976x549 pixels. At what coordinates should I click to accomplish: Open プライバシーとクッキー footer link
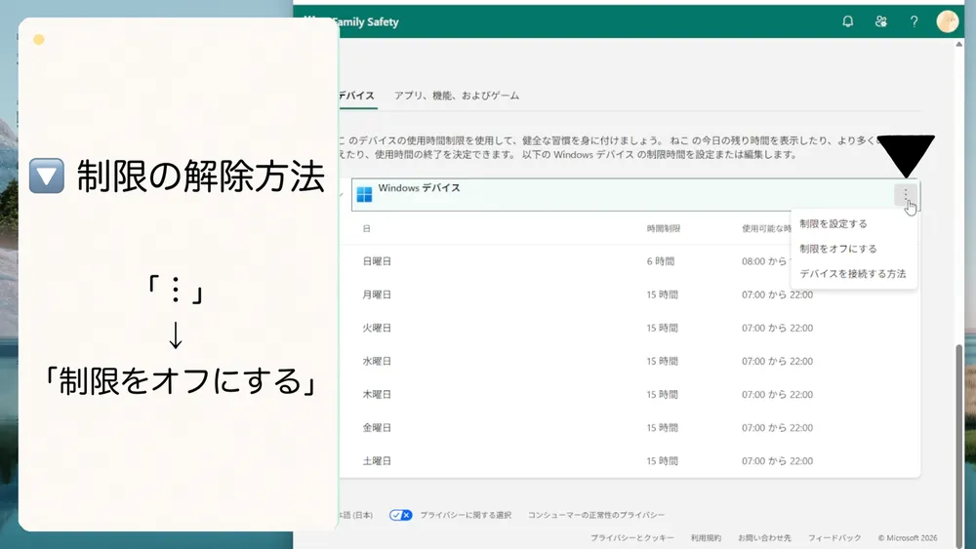[631, 538]
